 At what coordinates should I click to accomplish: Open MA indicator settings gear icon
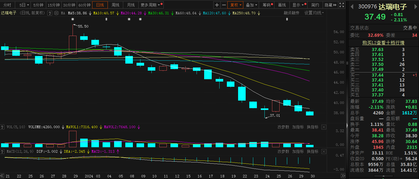[56, 13]
